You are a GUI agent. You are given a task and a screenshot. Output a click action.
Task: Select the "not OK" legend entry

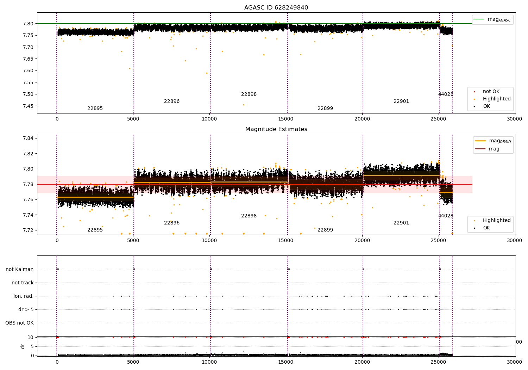[x=491, y=92]
